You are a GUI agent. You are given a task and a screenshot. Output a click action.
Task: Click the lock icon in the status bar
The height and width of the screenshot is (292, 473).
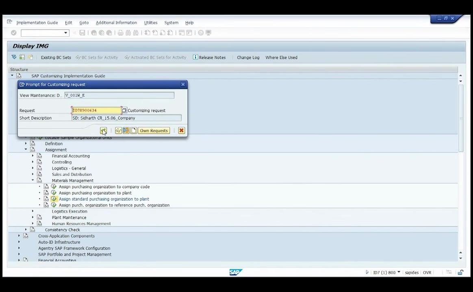click(x=460, y=273)
